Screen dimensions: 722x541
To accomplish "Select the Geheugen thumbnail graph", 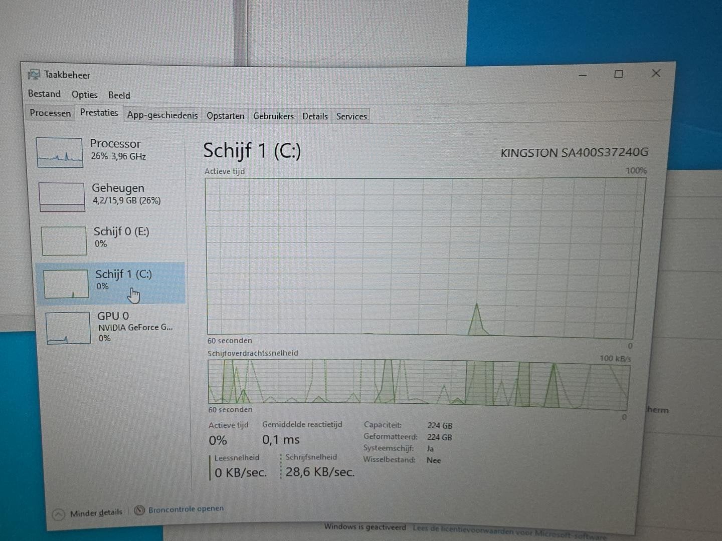I will pos(62,197).
